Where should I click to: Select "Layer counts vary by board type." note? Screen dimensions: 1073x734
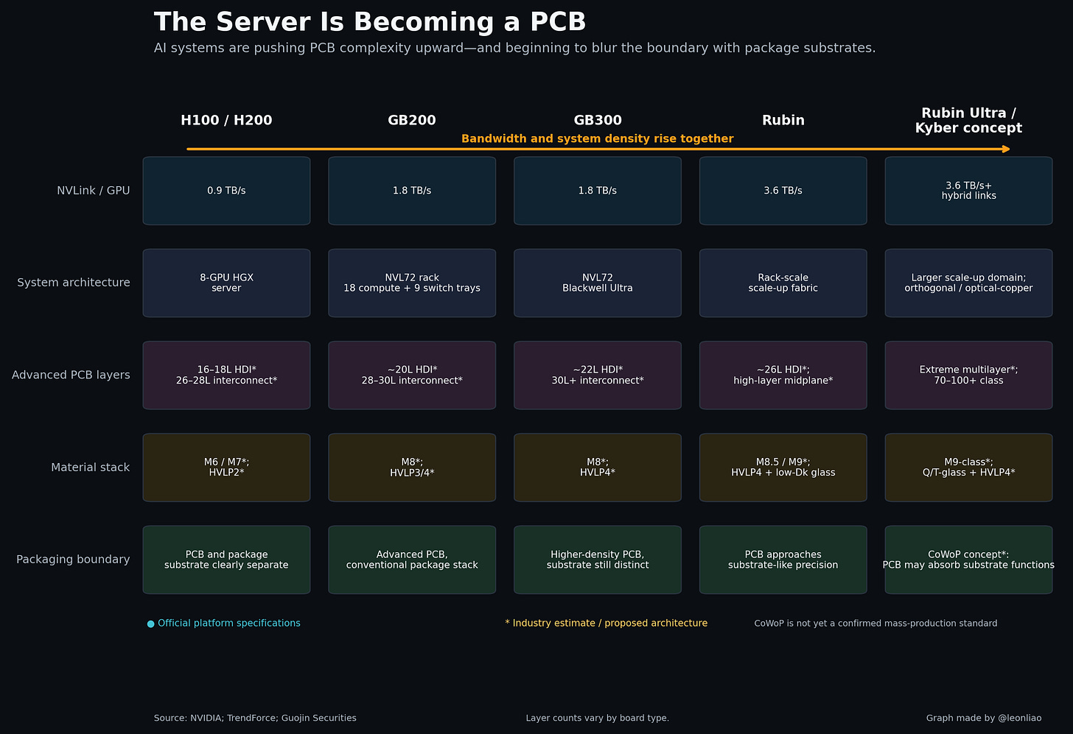coord(598,718)
